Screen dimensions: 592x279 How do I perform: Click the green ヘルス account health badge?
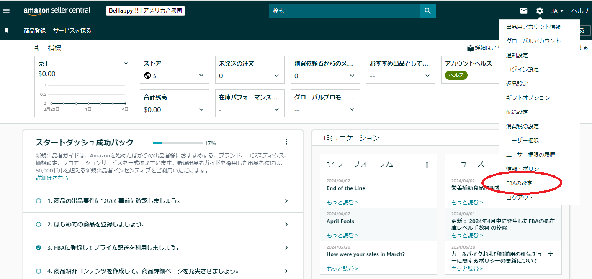pos(456,75)
